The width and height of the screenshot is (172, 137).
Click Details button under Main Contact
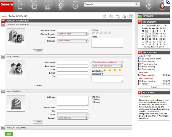click(38, 85)
